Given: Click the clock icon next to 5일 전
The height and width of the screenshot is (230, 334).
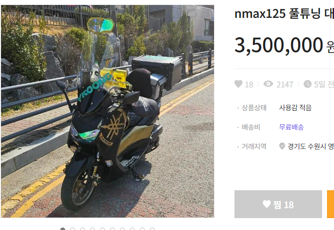Looking at the screenshot, I should (x=308, y=84).
